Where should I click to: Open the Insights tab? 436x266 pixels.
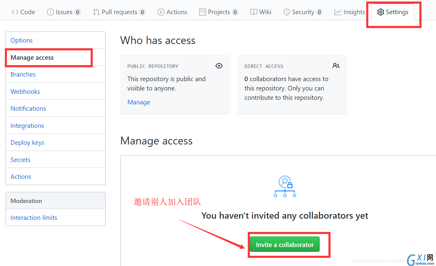350,12
